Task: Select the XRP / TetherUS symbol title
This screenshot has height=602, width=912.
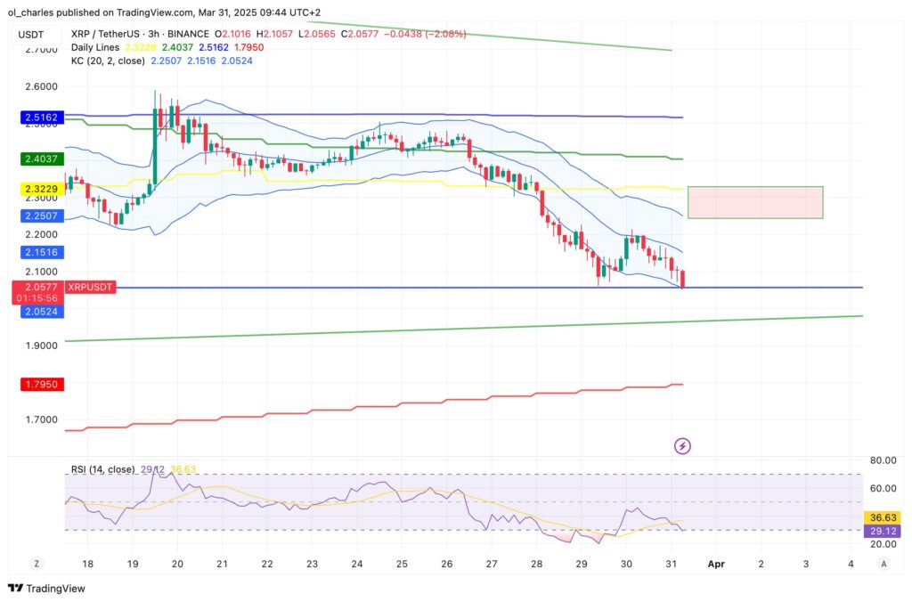Action: coord(106,34)
